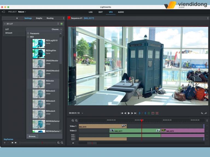Viewport: 210px width, 157px height.
Task: Expand the Panasonic LUT group
Action: tap(28, 33)
